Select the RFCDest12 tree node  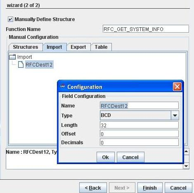[x=39, y=64]
